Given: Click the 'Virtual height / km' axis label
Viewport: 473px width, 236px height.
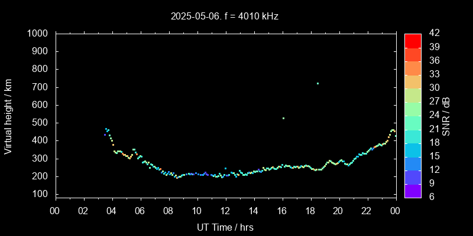Looking at the screenshot, I should pyautogui.click(x=8, y=115).
